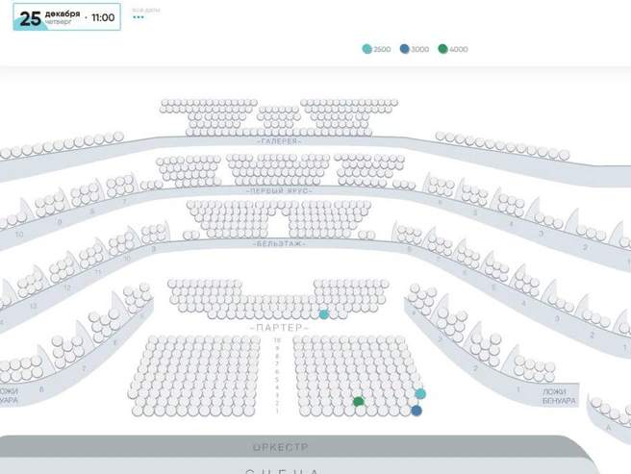Click the blue 3000 price legend dot
631x474 pixels.
pyautogui.click(x=405, y=49)
